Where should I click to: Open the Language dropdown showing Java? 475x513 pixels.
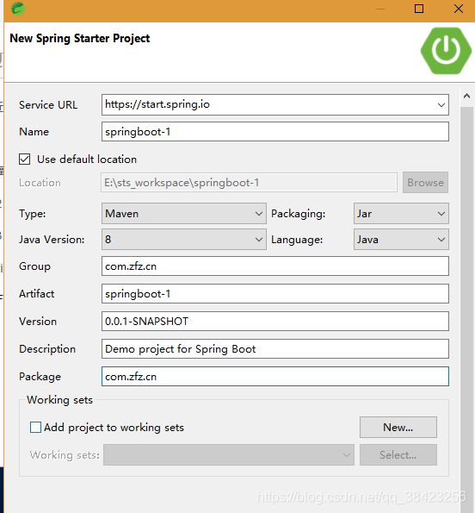click(x=401, y=240)
